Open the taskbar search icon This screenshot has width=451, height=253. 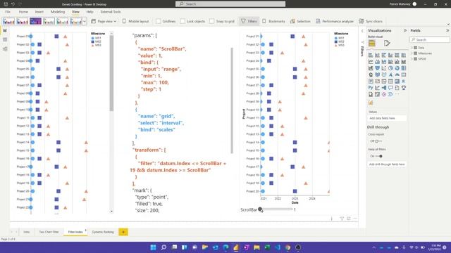click(x=163, y=247)
